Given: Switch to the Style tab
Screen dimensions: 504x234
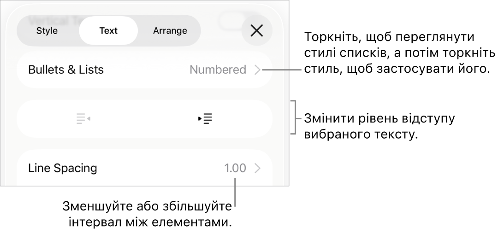Looking at the screenshot, I should 47,31.
